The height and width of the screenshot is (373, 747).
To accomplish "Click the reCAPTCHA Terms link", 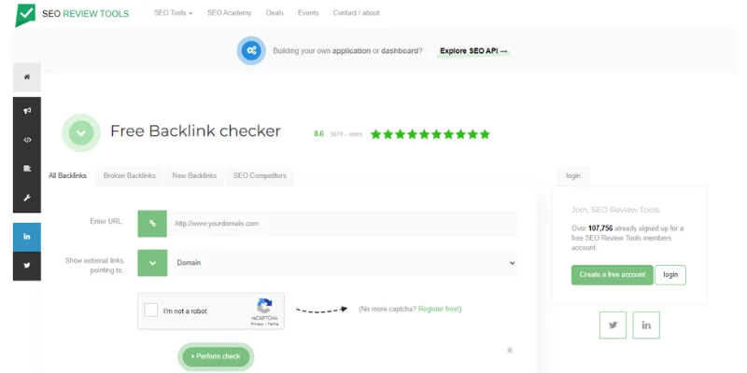I will (x=273, y=324).
